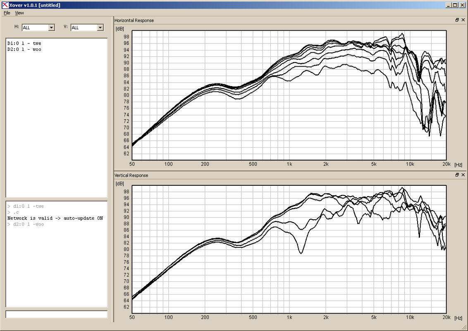This screenshot has width=468, height=331.
Task: Focus the command input field
Action: click(x=56, y=314)
